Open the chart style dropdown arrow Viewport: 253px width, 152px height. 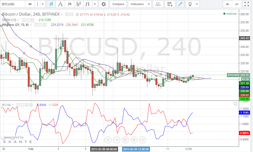[x=95, y=4]
